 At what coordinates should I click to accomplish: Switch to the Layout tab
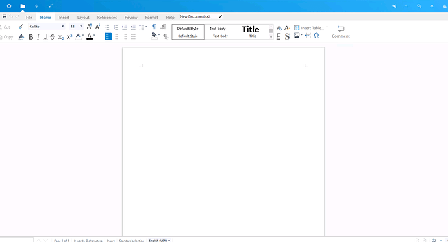(x=83, y=17)
